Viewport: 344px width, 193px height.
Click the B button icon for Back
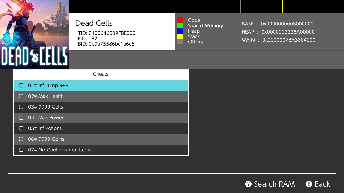(x=309, y=184)
